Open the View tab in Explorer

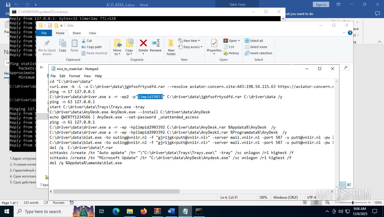click(92, 33)
